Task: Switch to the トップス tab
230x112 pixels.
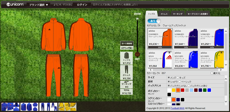Action: pos(151,14)
